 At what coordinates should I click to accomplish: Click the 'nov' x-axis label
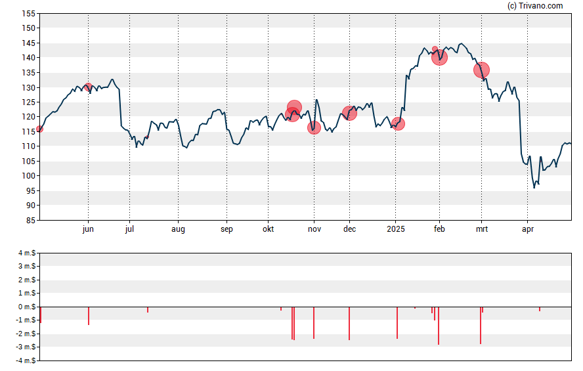314,229
